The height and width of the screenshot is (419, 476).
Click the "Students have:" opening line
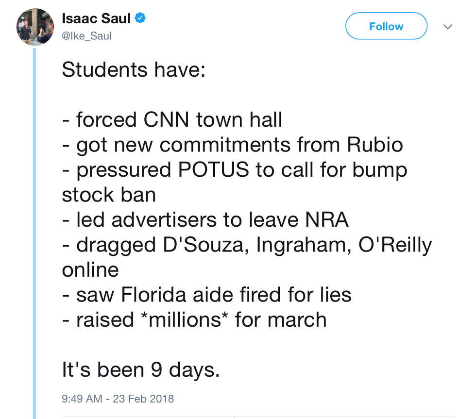(134, 70)
